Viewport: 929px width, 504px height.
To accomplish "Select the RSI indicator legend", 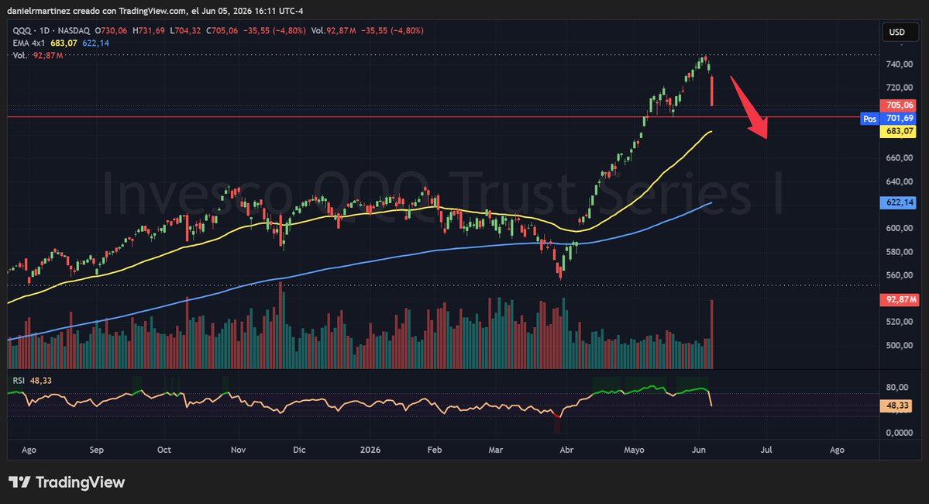I will (x=32, y=381).
